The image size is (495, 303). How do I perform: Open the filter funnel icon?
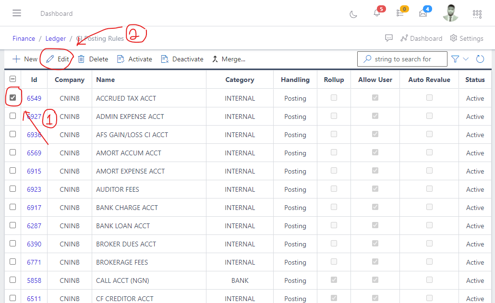[454, 58]
